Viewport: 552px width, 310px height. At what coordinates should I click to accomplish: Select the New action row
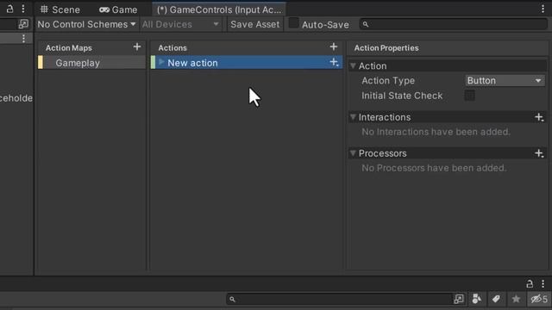pyautogui.click(x=247, y=63)
